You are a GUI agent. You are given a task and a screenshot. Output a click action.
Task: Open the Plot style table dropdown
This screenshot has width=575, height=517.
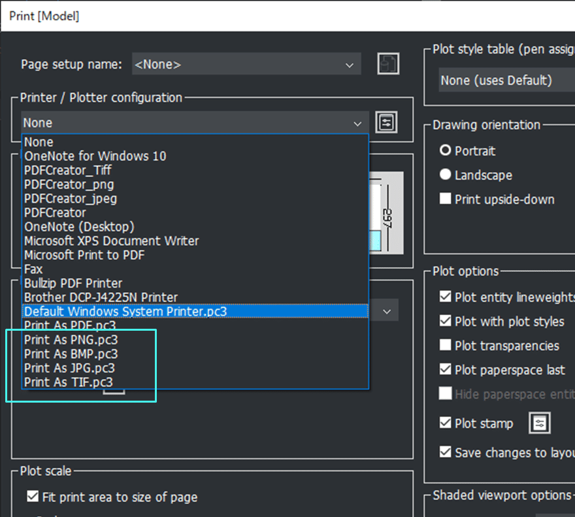[x=507, y=80]
